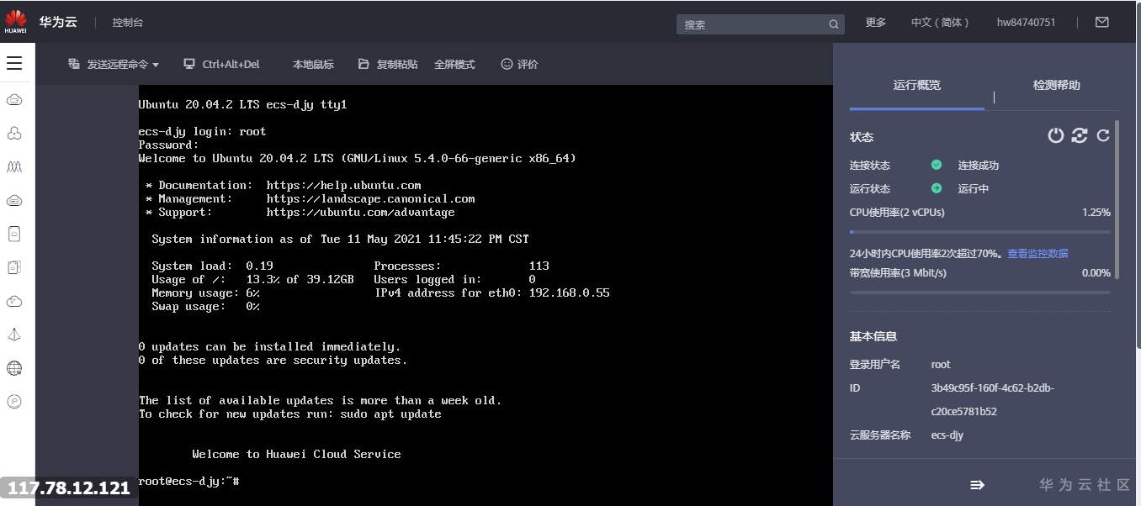Click the terminal prompt root@ecs-djy

pyautogui.click(x=189, y=481)
